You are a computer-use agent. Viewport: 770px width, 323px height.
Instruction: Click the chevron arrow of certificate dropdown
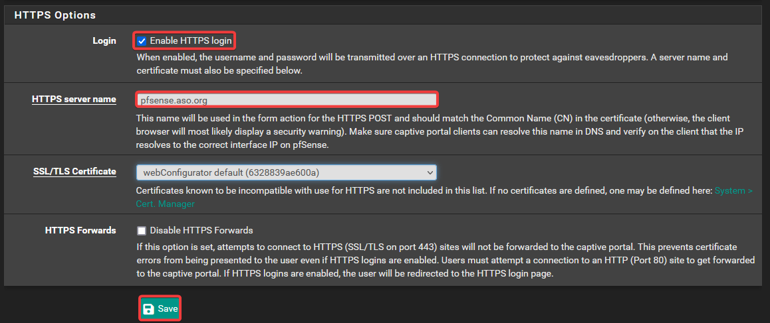(x=429, y=173)
